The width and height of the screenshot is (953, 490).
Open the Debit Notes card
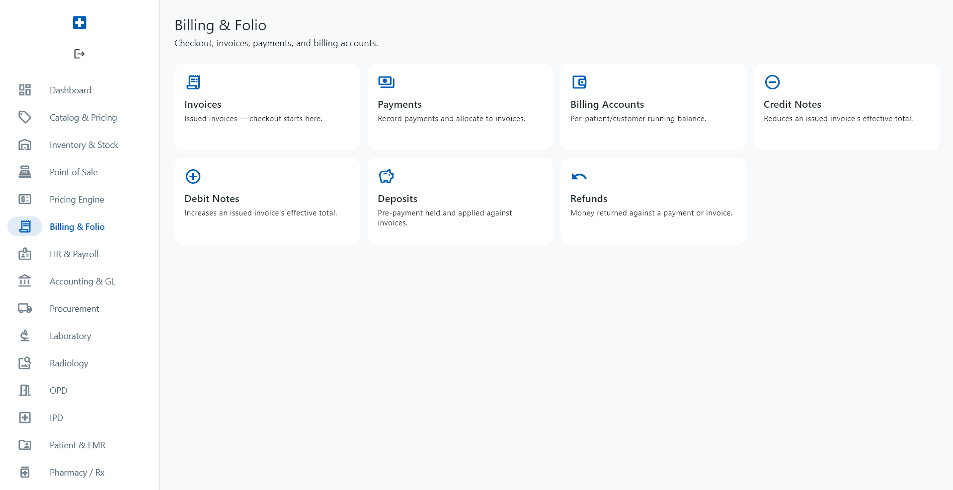pyautogui.click(x=267, y=201)
